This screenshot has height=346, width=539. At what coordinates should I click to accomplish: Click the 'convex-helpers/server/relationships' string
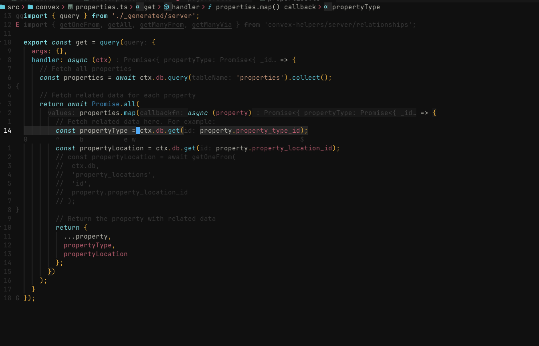(338, 25)
